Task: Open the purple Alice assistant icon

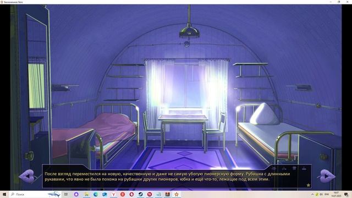Action: coord(76,194)
